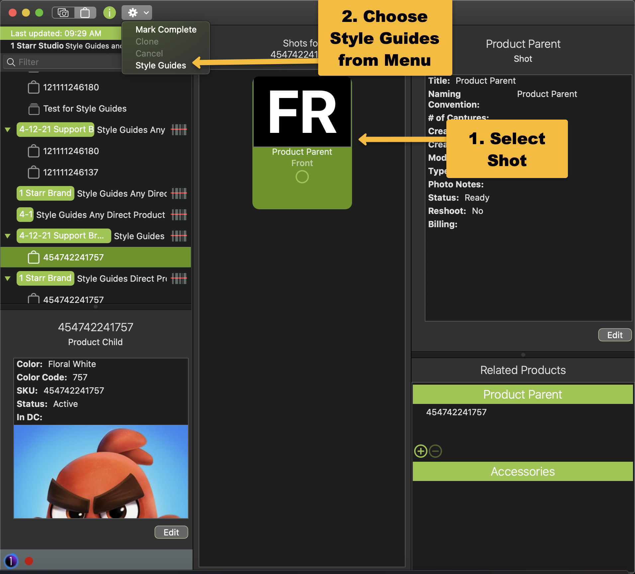Click Photo Notes label
The height and width of the screenshot is (574, 635).
tap(456, 184)
